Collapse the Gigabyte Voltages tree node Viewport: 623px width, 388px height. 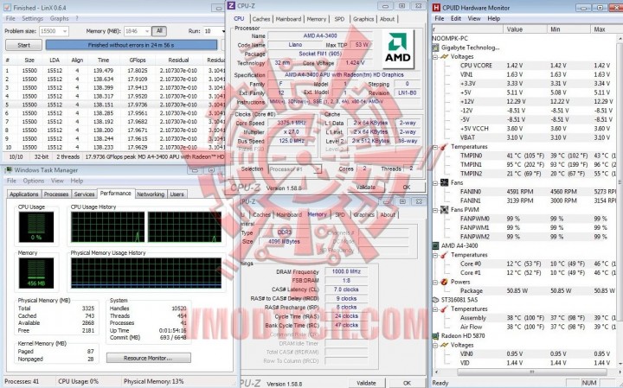tap(435, 57)
